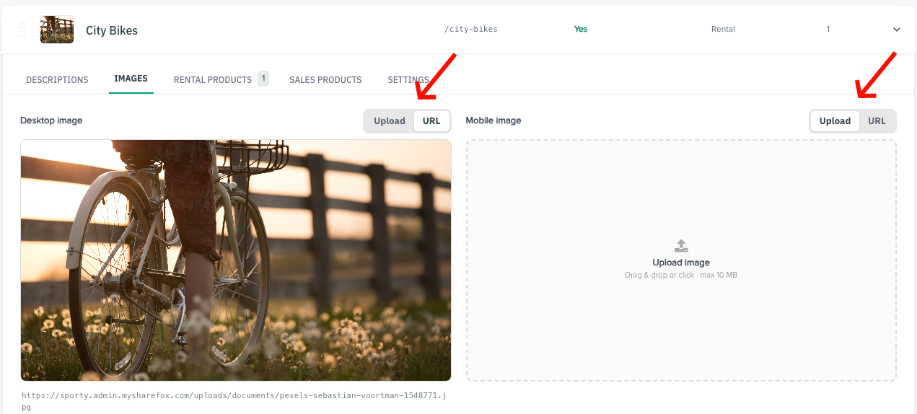The width and height of the screenshot is (917, 414).
Task: Click the City Bikes category title
Action: tap(112, 30)
